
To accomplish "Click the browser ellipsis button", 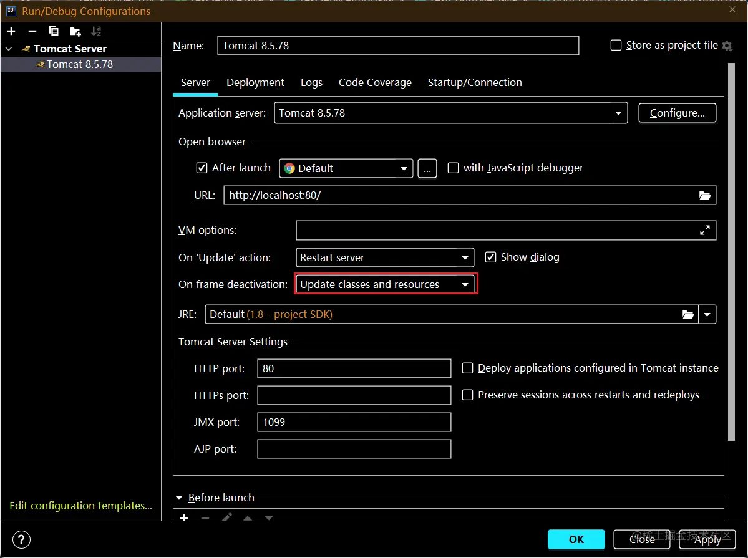I will (x=427, y=168).
